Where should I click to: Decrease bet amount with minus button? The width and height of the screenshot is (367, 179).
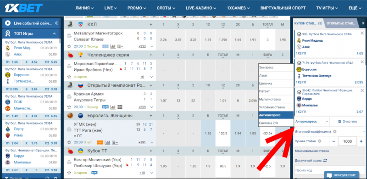[334, 141]
